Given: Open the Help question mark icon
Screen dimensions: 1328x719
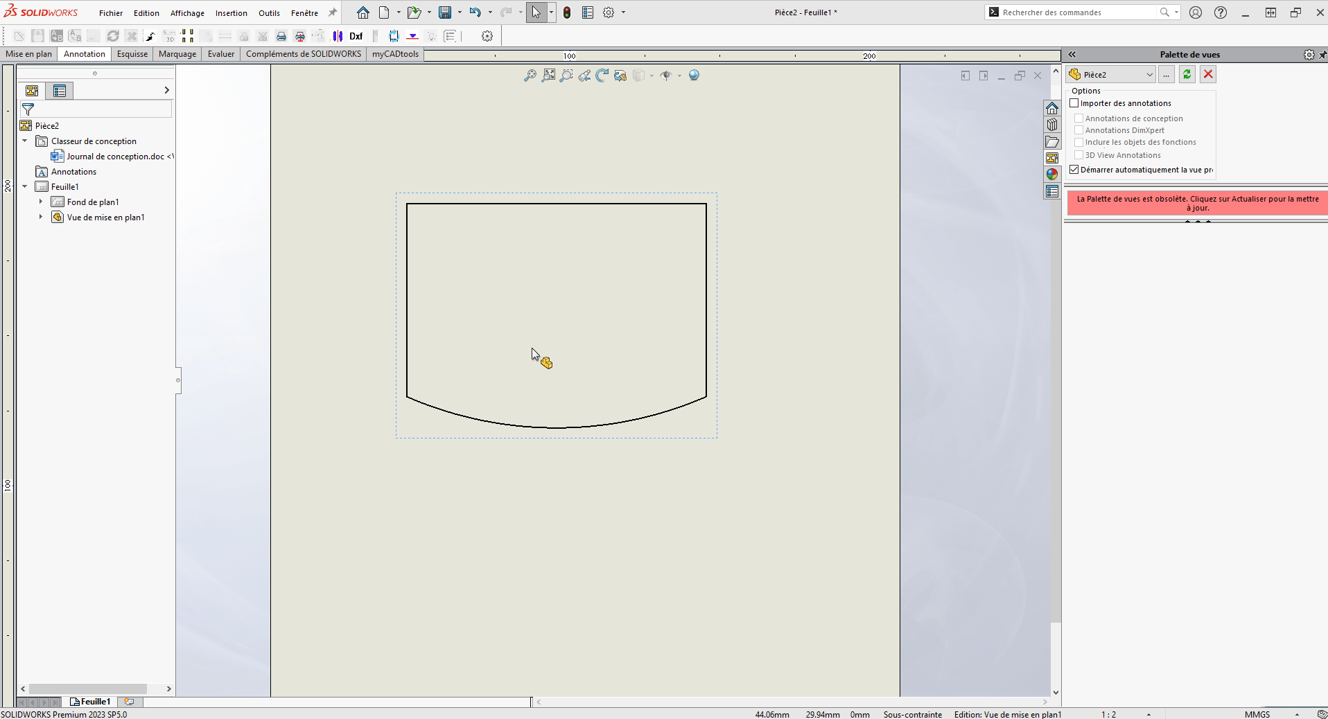Looking at the screenshot, I should 1221,12.
